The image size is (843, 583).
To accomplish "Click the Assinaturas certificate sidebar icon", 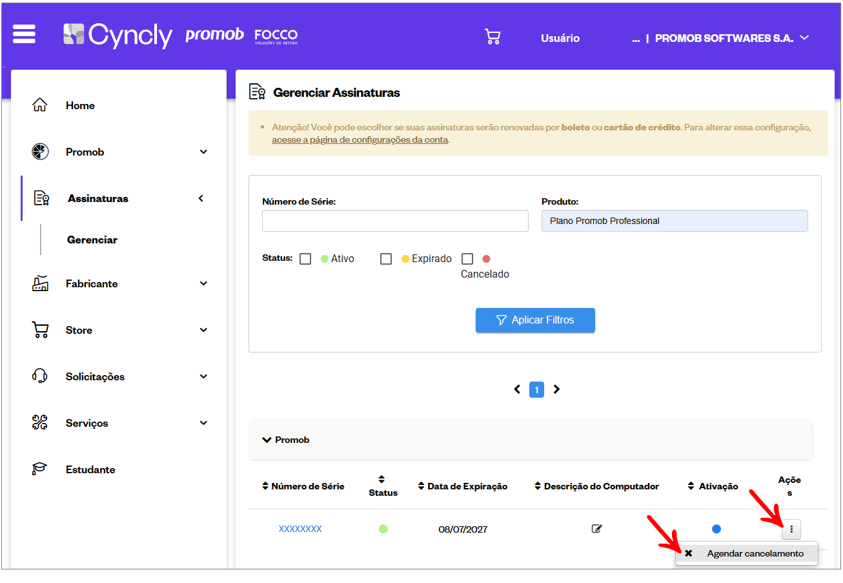I will point(41,198).
